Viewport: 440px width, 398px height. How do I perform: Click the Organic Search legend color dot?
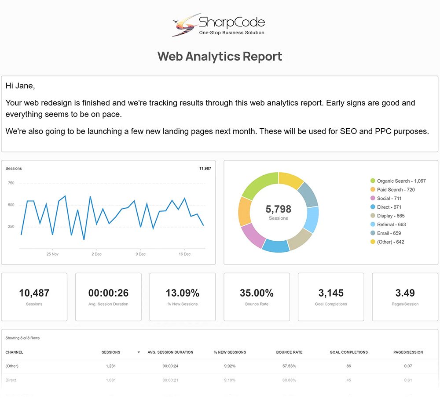click(373, 181)
